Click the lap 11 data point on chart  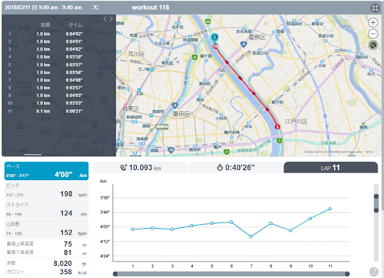[330, 209]
